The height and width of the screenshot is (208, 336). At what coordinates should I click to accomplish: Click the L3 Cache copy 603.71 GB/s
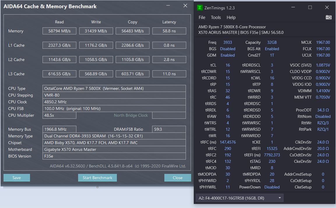(132, 74)
